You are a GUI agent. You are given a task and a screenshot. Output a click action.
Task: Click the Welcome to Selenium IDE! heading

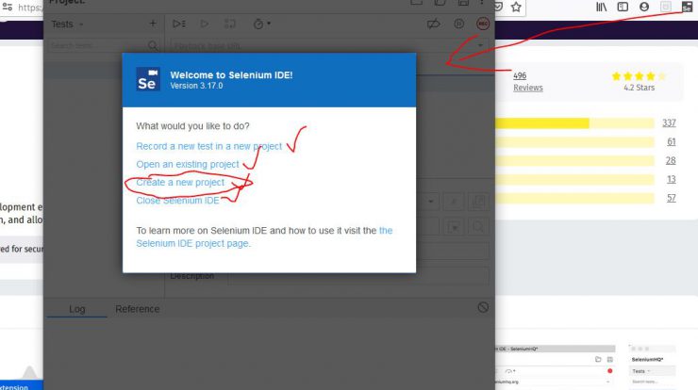[x=231, y=74]
